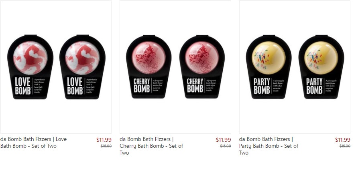Select the right Cherry Bomb package image
The width and height of the screenshot is (354, 171).
[202, 67]
